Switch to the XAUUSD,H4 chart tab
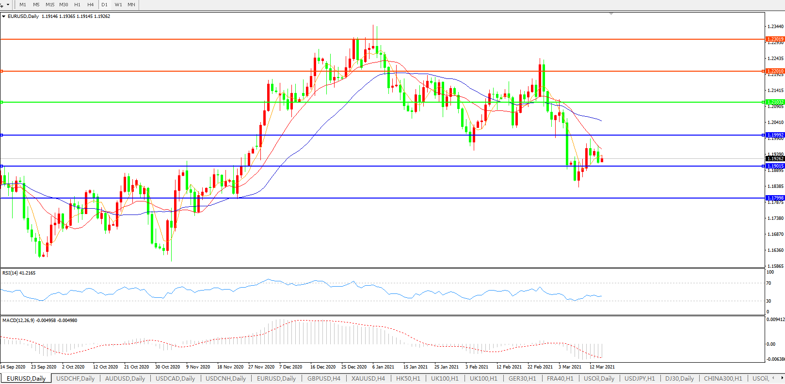This screenshot has width=785, height=384. pos(368,379)
